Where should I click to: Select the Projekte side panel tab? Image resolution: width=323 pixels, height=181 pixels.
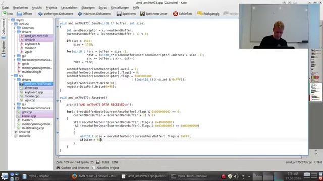(x=4, y=49)
